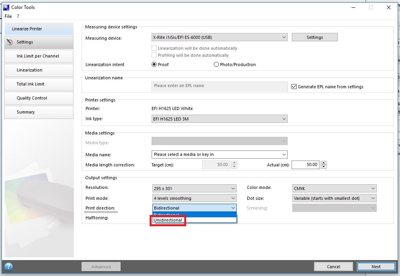
Task: Decrease the Actual (cm) value by one step
Action: (324, 167)
